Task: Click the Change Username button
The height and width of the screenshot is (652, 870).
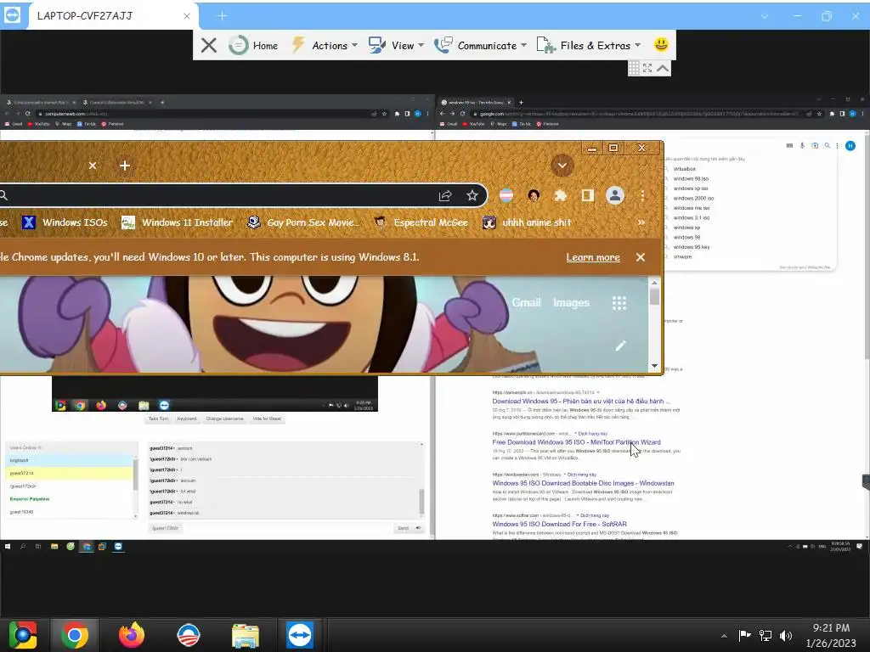Action: point(224,419)
